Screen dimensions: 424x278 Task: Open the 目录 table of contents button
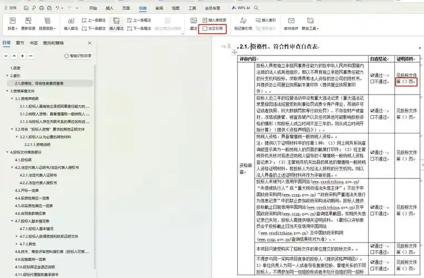pyautogui.click(x=12, y=24)
